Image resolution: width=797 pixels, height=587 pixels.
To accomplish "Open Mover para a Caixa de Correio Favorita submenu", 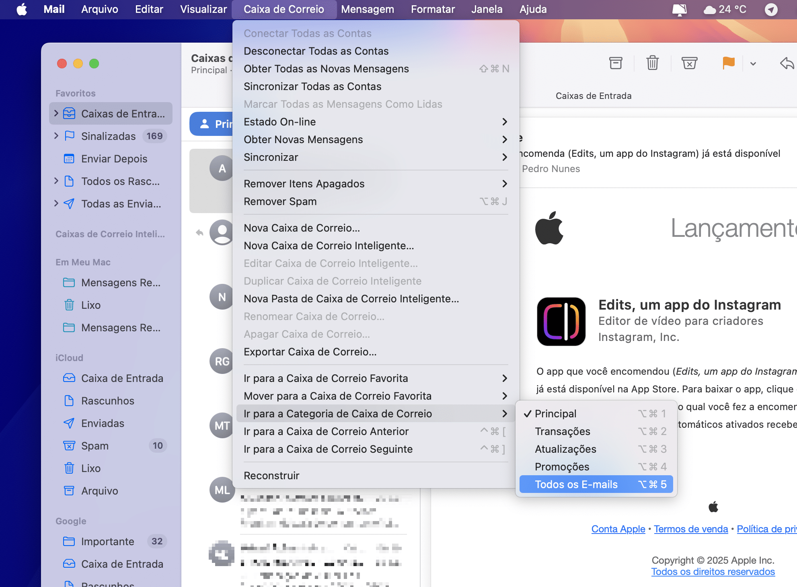I will (376, 396).
